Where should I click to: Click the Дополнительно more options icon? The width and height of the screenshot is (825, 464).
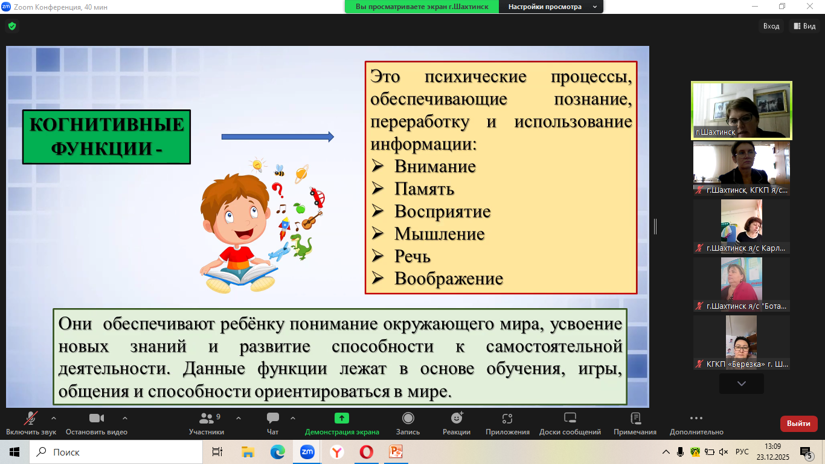(x=696, y=418)
